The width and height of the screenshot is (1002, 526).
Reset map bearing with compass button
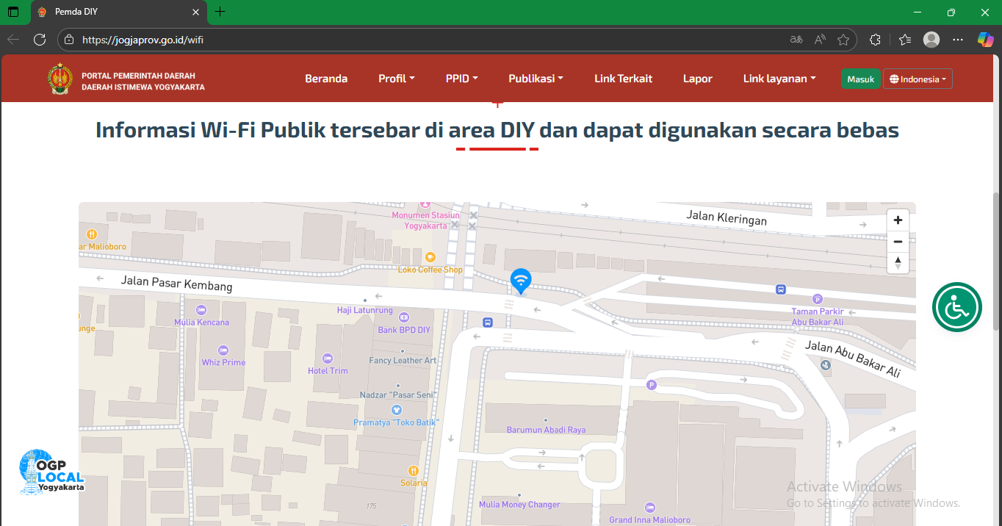click(x=897, y=262)
